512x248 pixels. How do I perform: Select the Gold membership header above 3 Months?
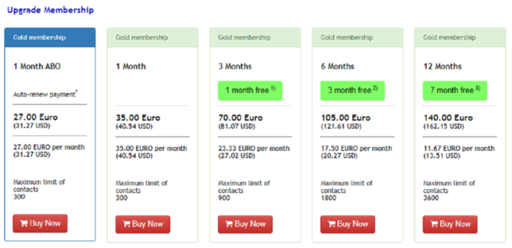255,37
